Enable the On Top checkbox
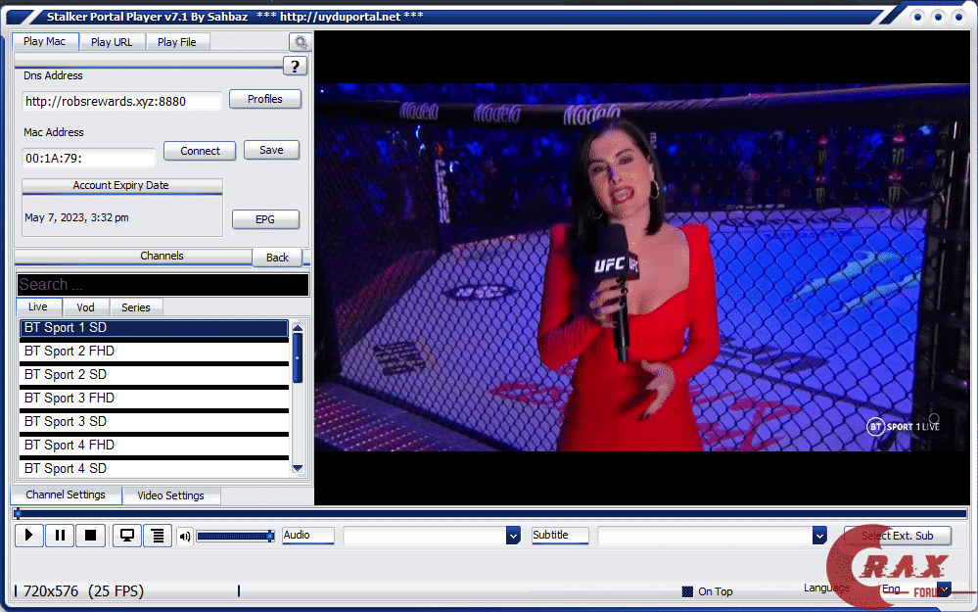The width and height of the screenshot is (978, 612). click(687, 591)
